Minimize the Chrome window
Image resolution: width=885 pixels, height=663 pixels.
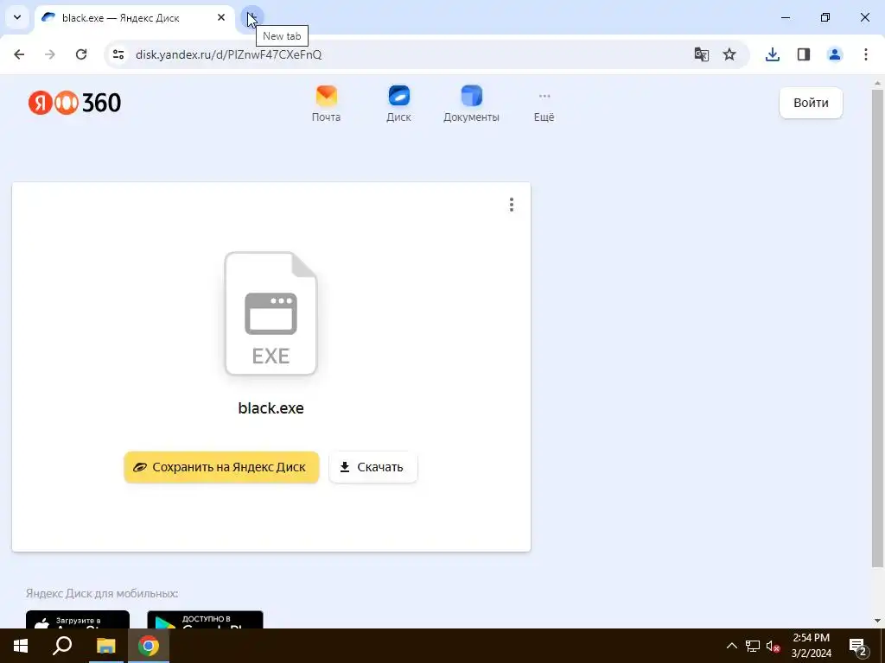785,17
